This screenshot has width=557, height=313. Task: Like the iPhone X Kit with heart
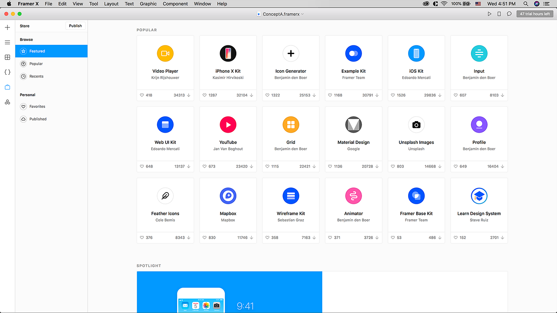click(205, 95)
